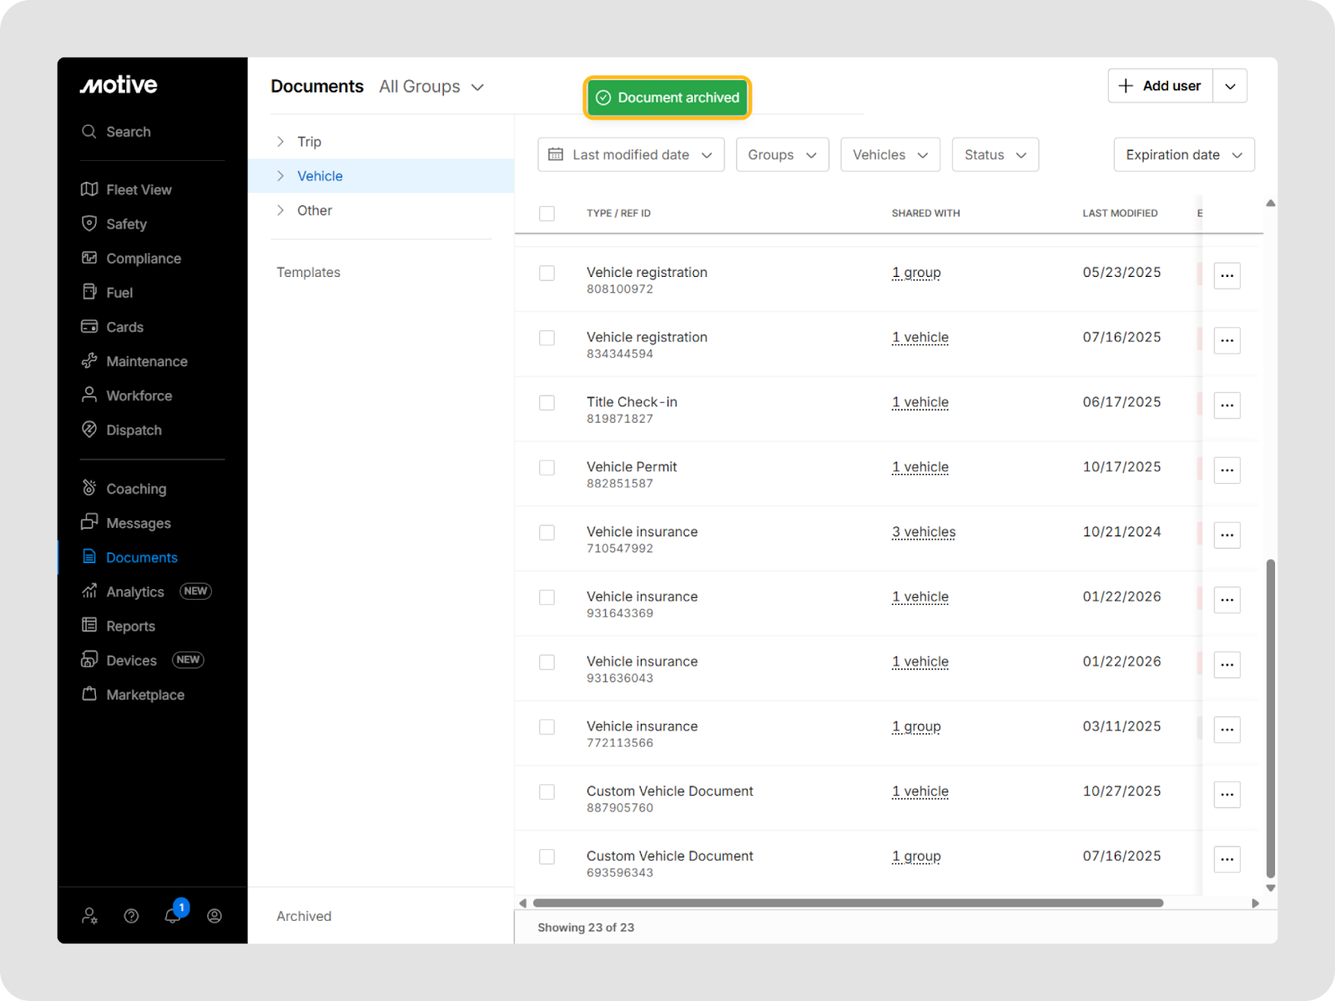Open the Last modified date filter

631,155
